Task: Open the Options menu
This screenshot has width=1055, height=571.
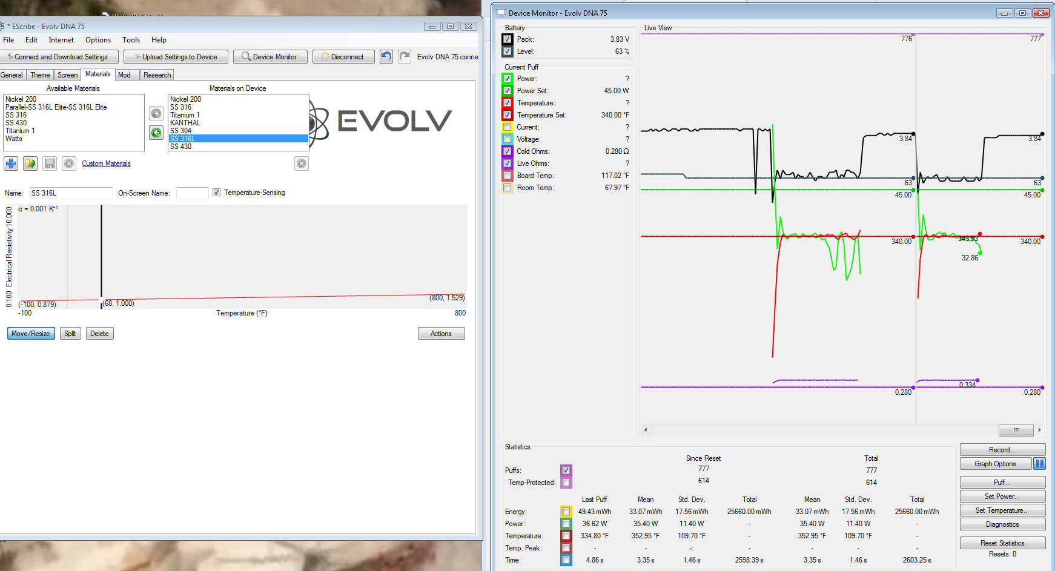Action: [x=98, y=40]
